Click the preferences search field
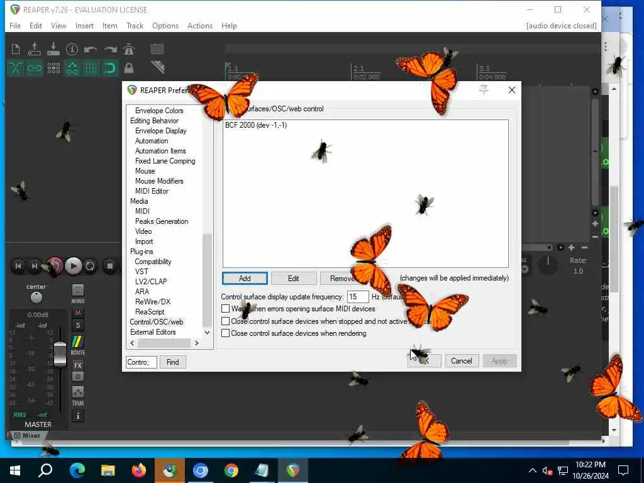Viewport: 644px width, 483px height. (x=142, y=362)
